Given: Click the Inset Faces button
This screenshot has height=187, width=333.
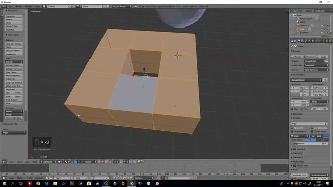Looking at the screenshot, I should pos(14,72).
